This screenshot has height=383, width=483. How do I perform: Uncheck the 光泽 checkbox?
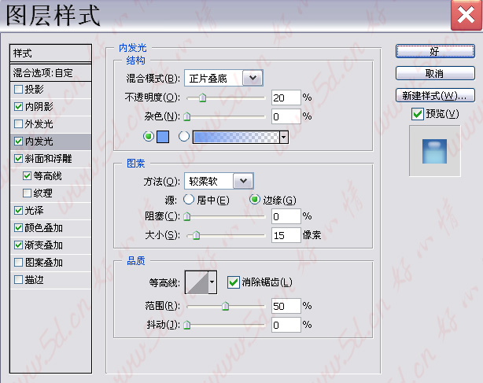point(18,210)
